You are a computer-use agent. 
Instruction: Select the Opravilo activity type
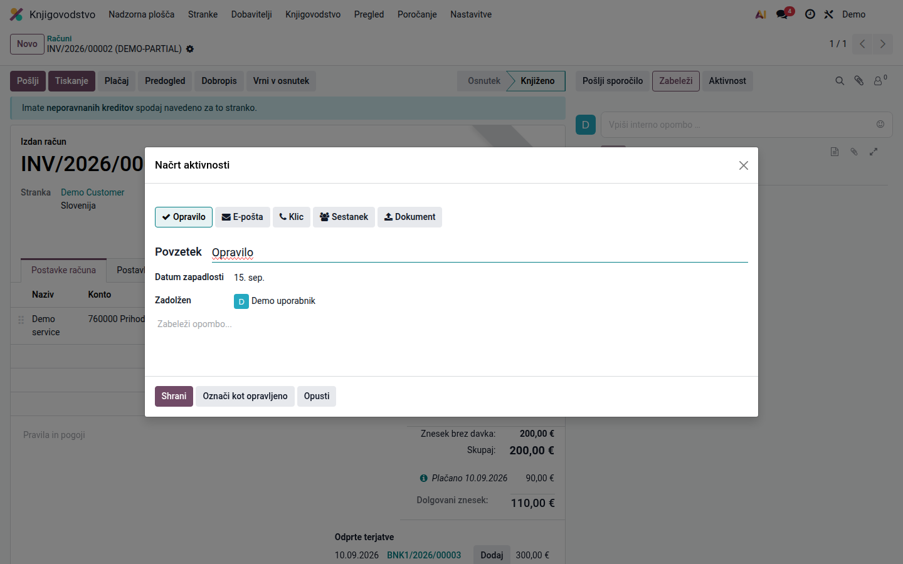[184, 217]
